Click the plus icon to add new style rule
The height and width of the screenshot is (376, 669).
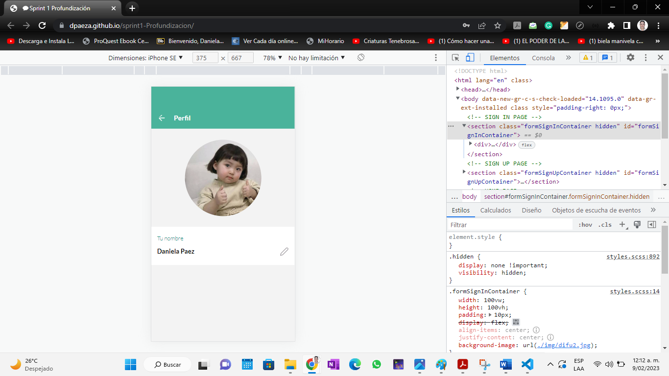pyautogui.click(x=622, y=224)
